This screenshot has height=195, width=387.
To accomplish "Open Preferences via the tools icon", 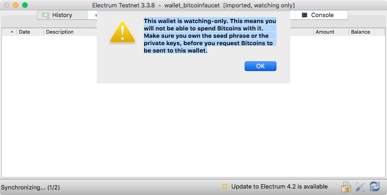I will (360, 187).
